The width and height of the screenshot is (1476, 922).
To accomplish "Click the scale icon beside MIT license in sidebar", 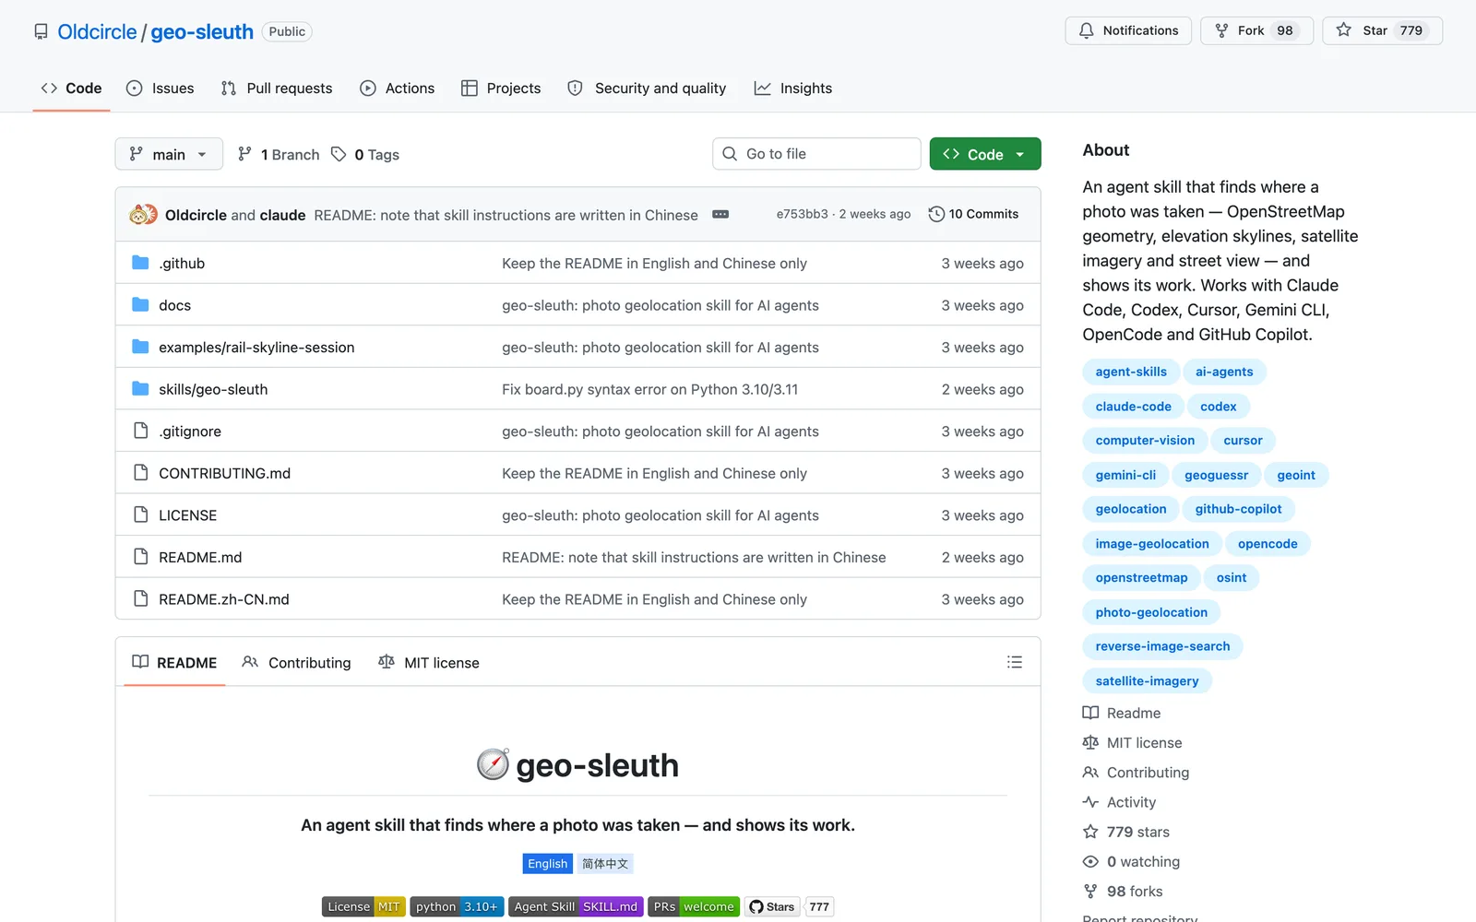I will (1090, 742).
